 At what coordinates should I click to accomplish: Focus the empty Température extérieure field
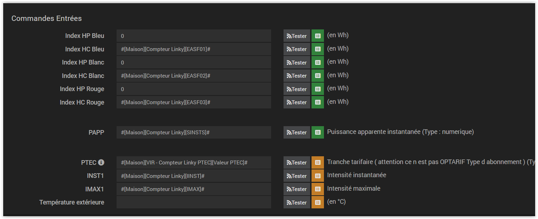194,203
